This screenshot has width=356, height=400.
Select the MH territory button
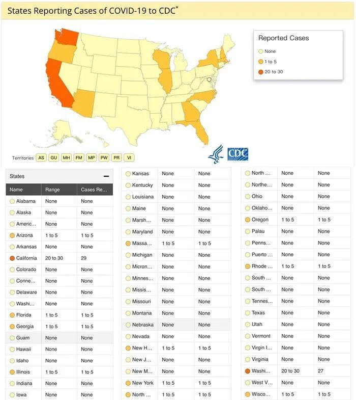pos(66,158)
